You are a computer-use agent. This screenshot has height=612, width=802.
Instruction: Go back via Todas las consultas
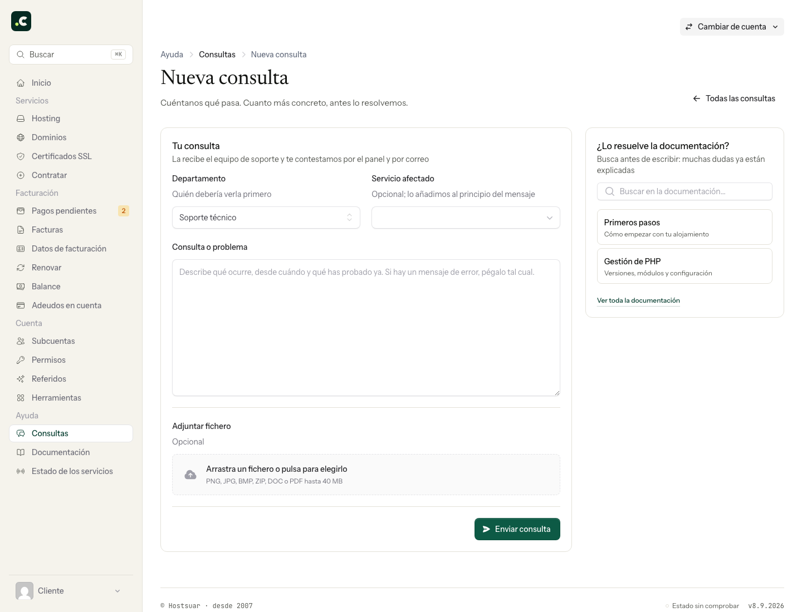pyautogui.click(x=734, y=98)
